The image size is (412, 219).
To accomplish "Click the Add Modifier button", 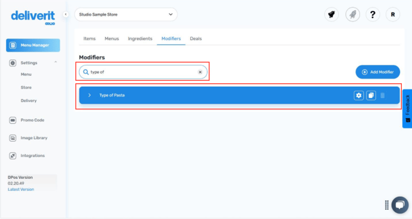I will pyautogui.click(x=378, y=72).
